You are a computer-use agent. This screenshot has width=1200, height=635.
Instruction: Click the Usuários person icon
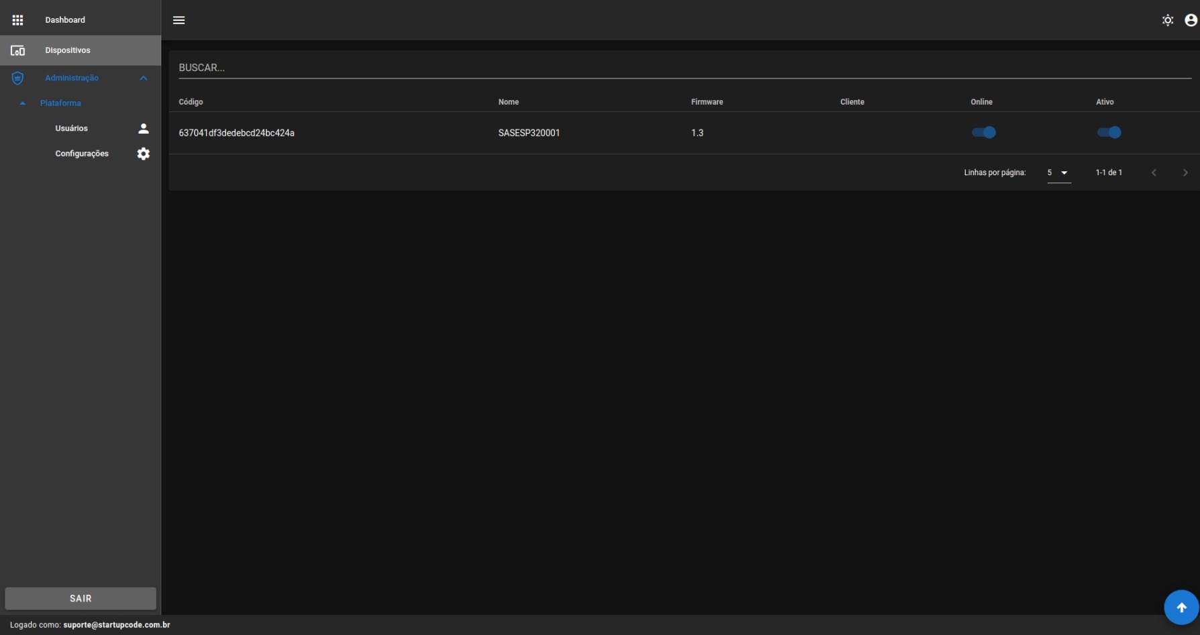click(x=143, y=128)
